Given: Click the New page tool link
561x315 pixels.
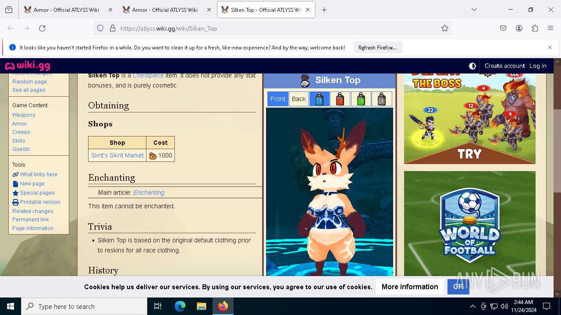Looking at the screenshot, I should [28, 184].
